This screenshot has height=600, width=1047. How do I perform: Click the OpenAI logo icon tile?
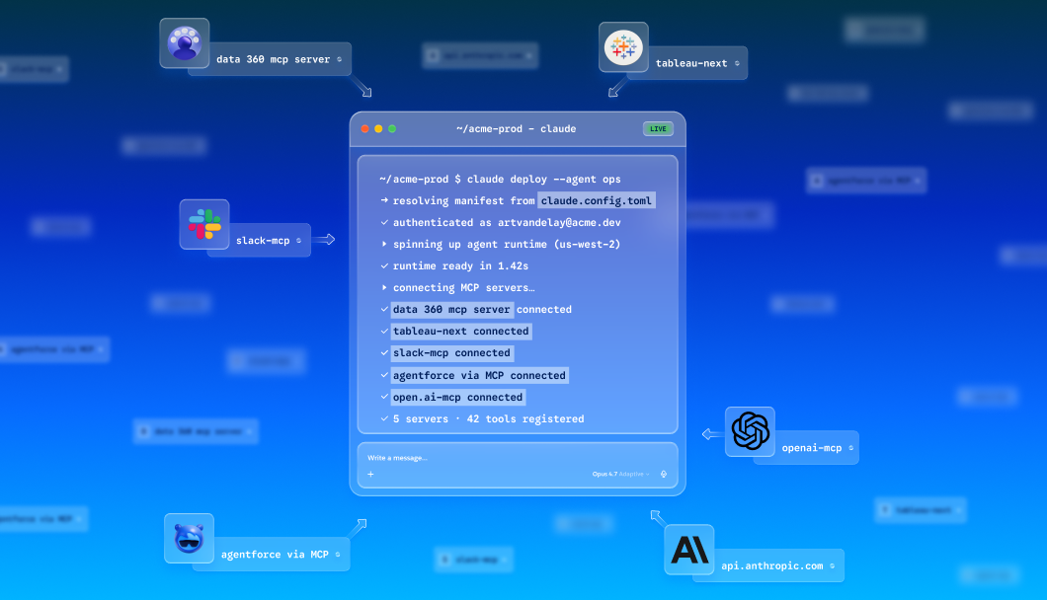[750, 431]
